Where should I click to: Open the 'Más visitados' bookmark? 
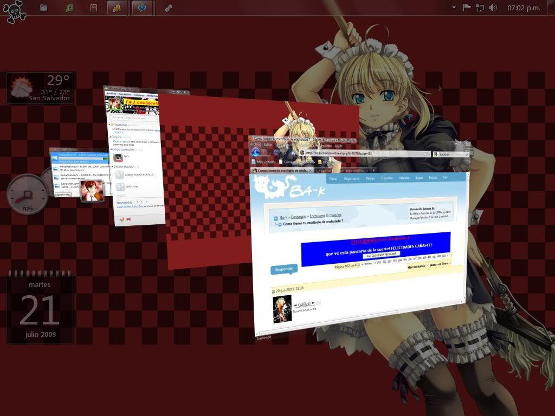264,161
